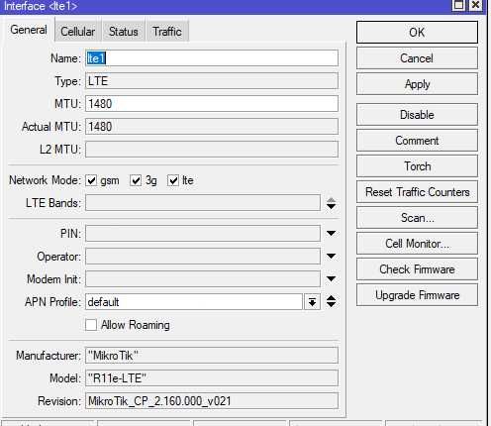
Task: Click the Type field showing LTE
Action: [212, 81]
